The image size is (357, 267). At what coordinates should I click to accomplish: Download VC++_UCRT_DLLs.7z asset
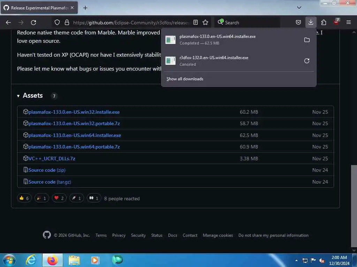52,159
